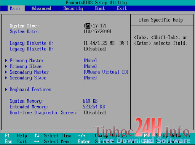This screenshot has height=145, width=195.
Task: Click the left-right arrows Select Menu icon
Action: click(x=37, y=142)
